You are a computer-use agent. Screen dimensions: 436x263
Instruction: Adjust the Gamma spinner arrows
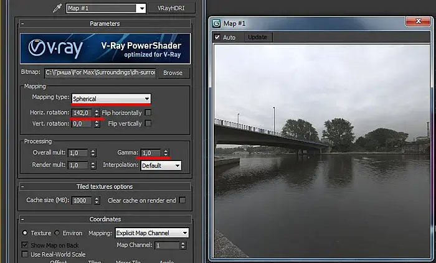[x=166, y=153]
